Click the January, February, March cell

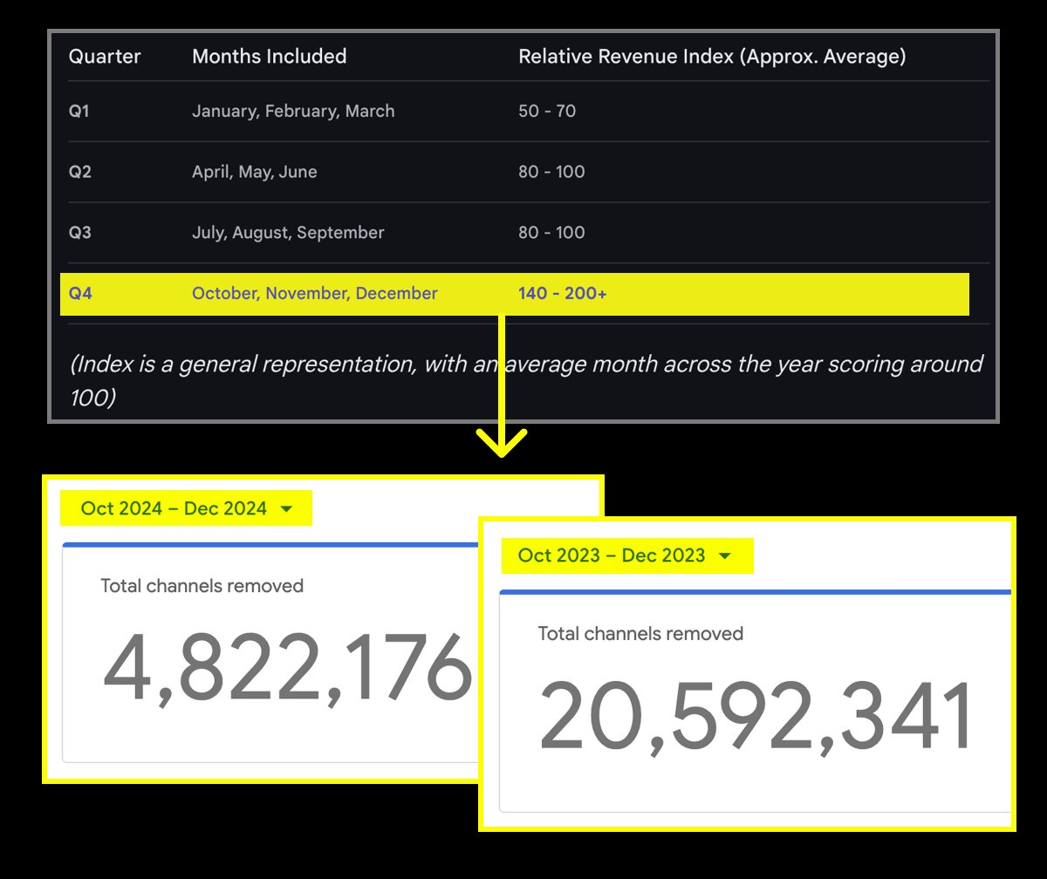[293, 112]
